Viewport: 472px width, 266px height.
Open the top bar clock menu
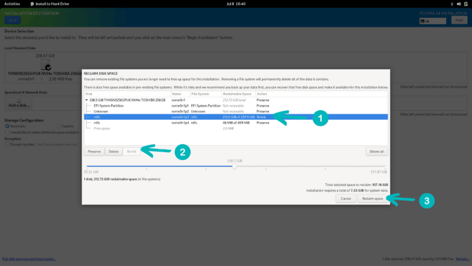pyautogui.click(x=235, y=4)
